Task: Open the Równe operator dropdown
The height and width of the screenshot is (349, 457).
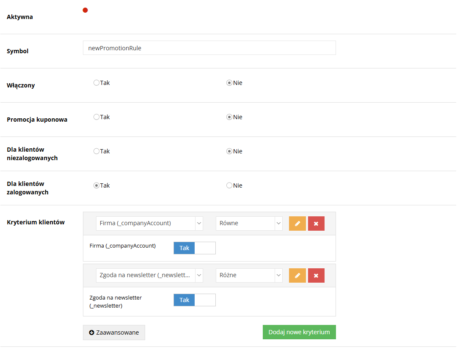Action: coord(249,224)
